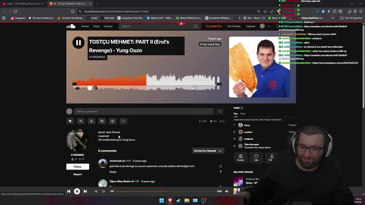365x205 pixels.
Task: Jump to 1:55 timestamp in Oğuz's comment
Action: [137, 181]
